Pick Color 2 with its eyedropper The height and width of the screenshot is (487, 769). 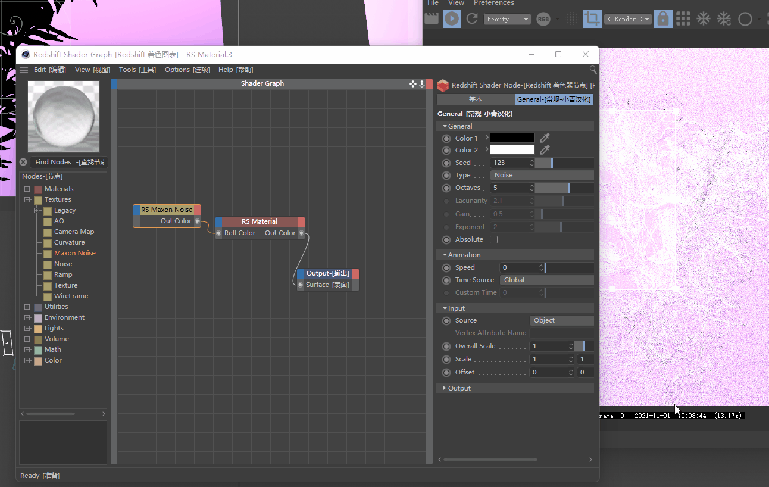click(545, 150)
